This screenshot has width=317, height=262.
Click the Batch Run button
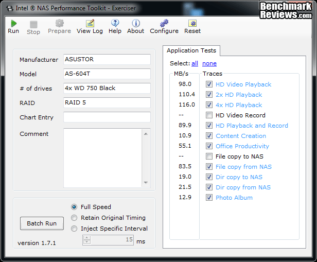pyautogui.click(x=42, y=223)
